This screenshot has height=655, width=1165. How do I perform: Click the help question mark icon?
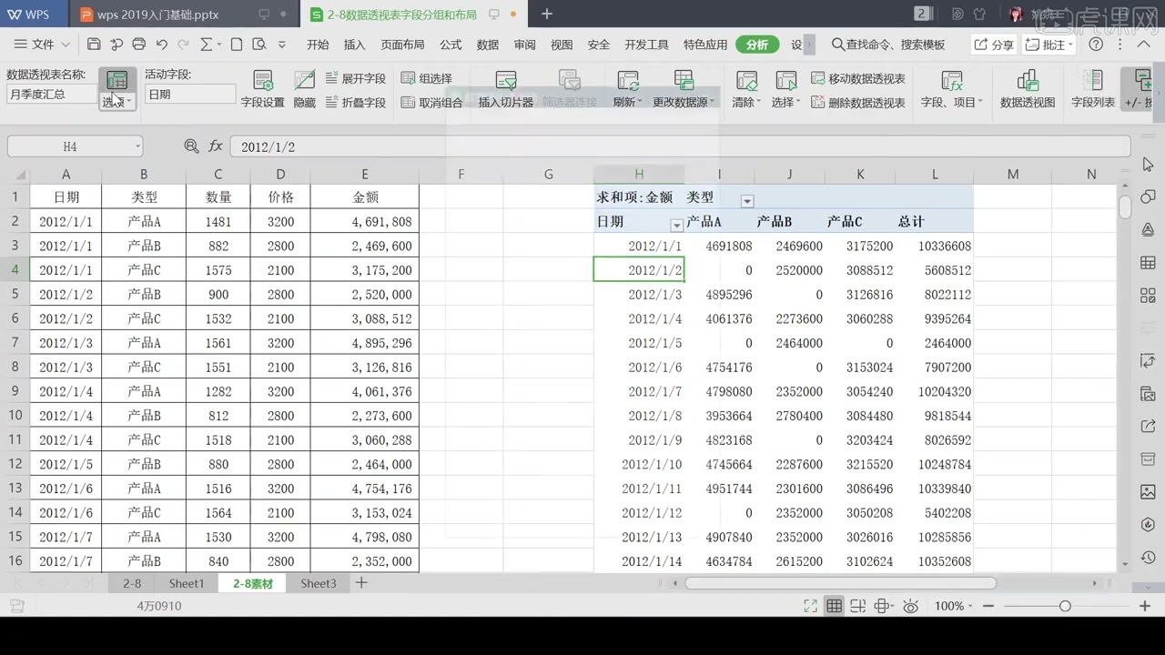(x=1096, y=45)
